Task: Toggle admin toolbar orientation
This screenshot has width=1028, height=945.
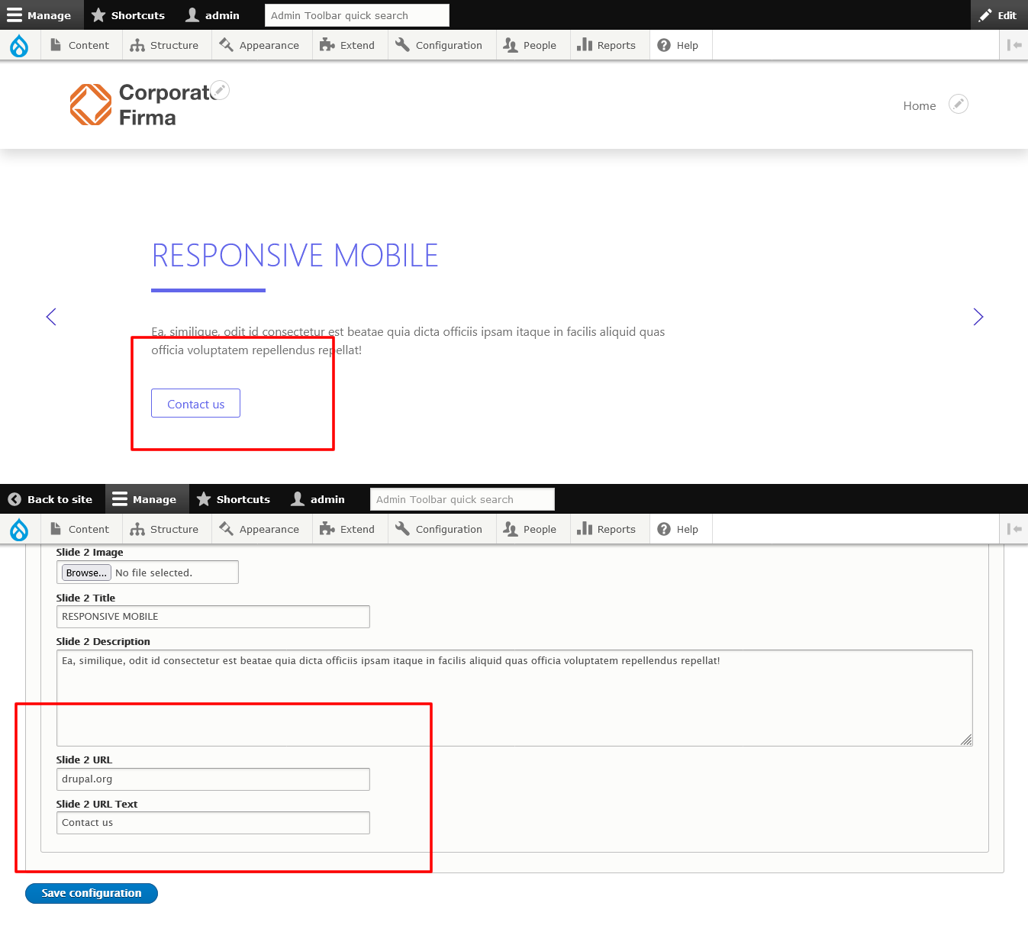Action: coord(1015,45)
